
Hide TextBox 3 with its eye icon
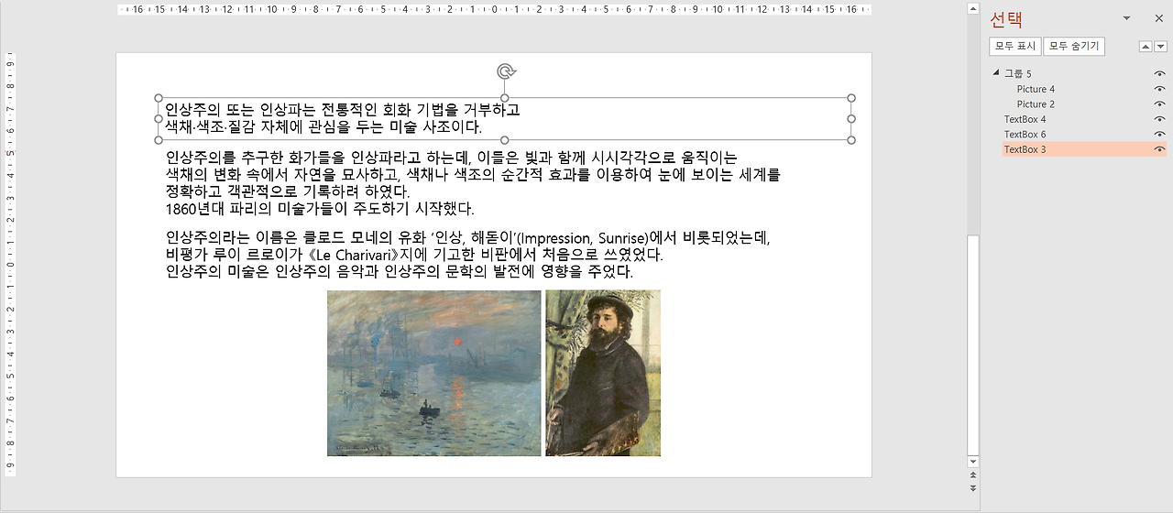coord(1159,149)
